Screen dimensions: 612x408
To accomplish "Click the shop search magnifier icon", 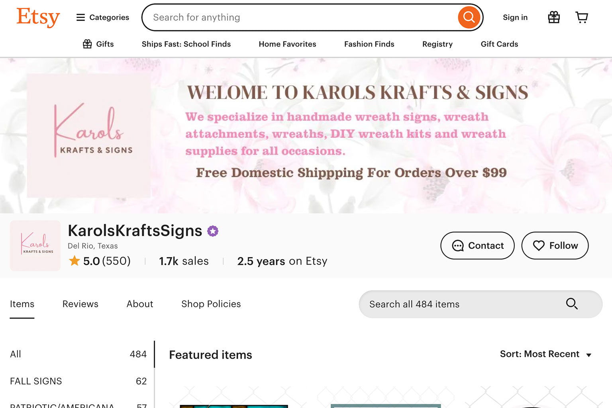I will pyautogui.click(x=572, y=304).
